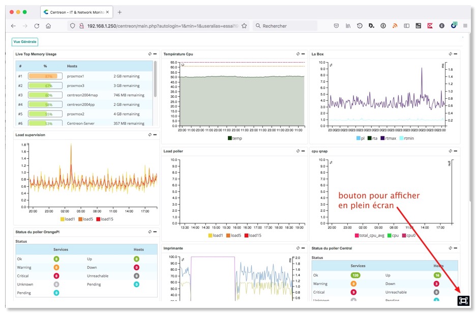Toggle load15 series in Load supervision legend
This screenshot has width=476, height=313.
(x=105, y=219)
